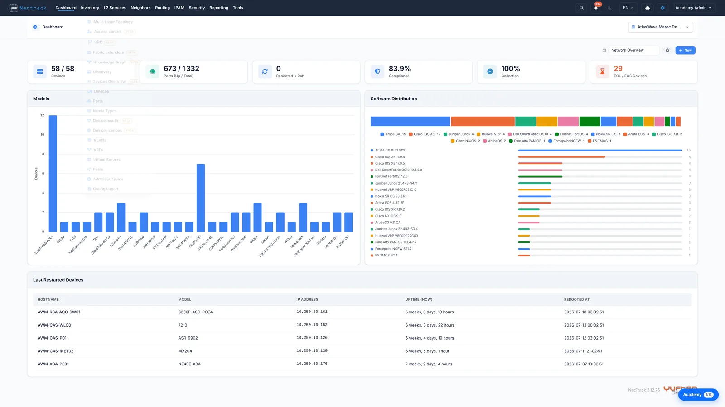Viewport: 725px width, 407px height.
Task: Click the Compliance shield icon
Action: click(377, 71)
